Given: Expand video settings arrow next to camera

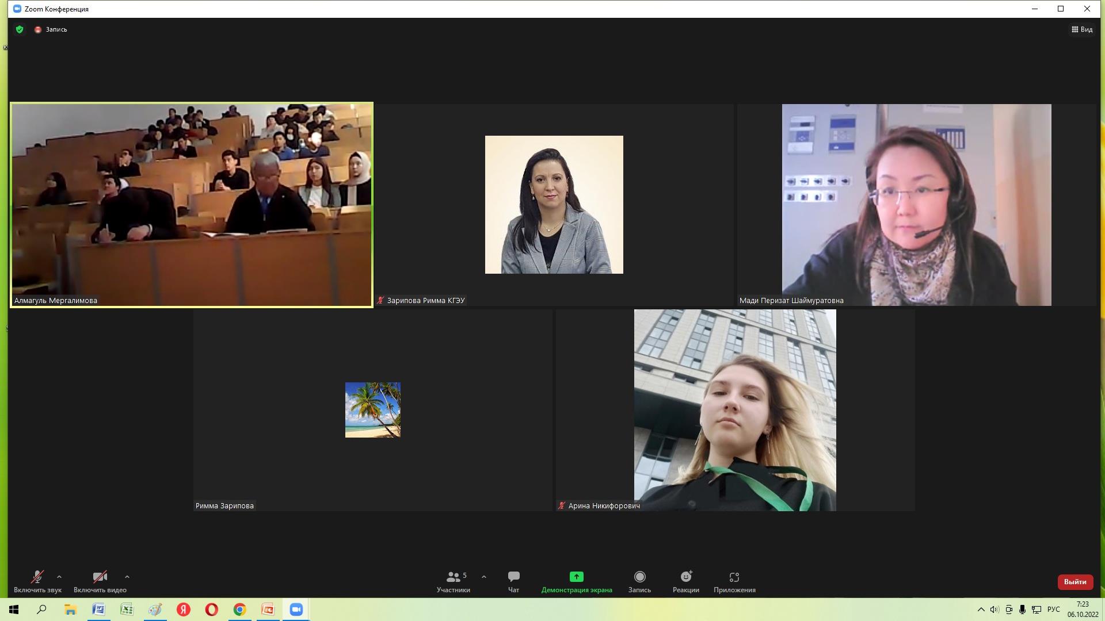Looking at the screenshot, I should (x=127, y=577).
